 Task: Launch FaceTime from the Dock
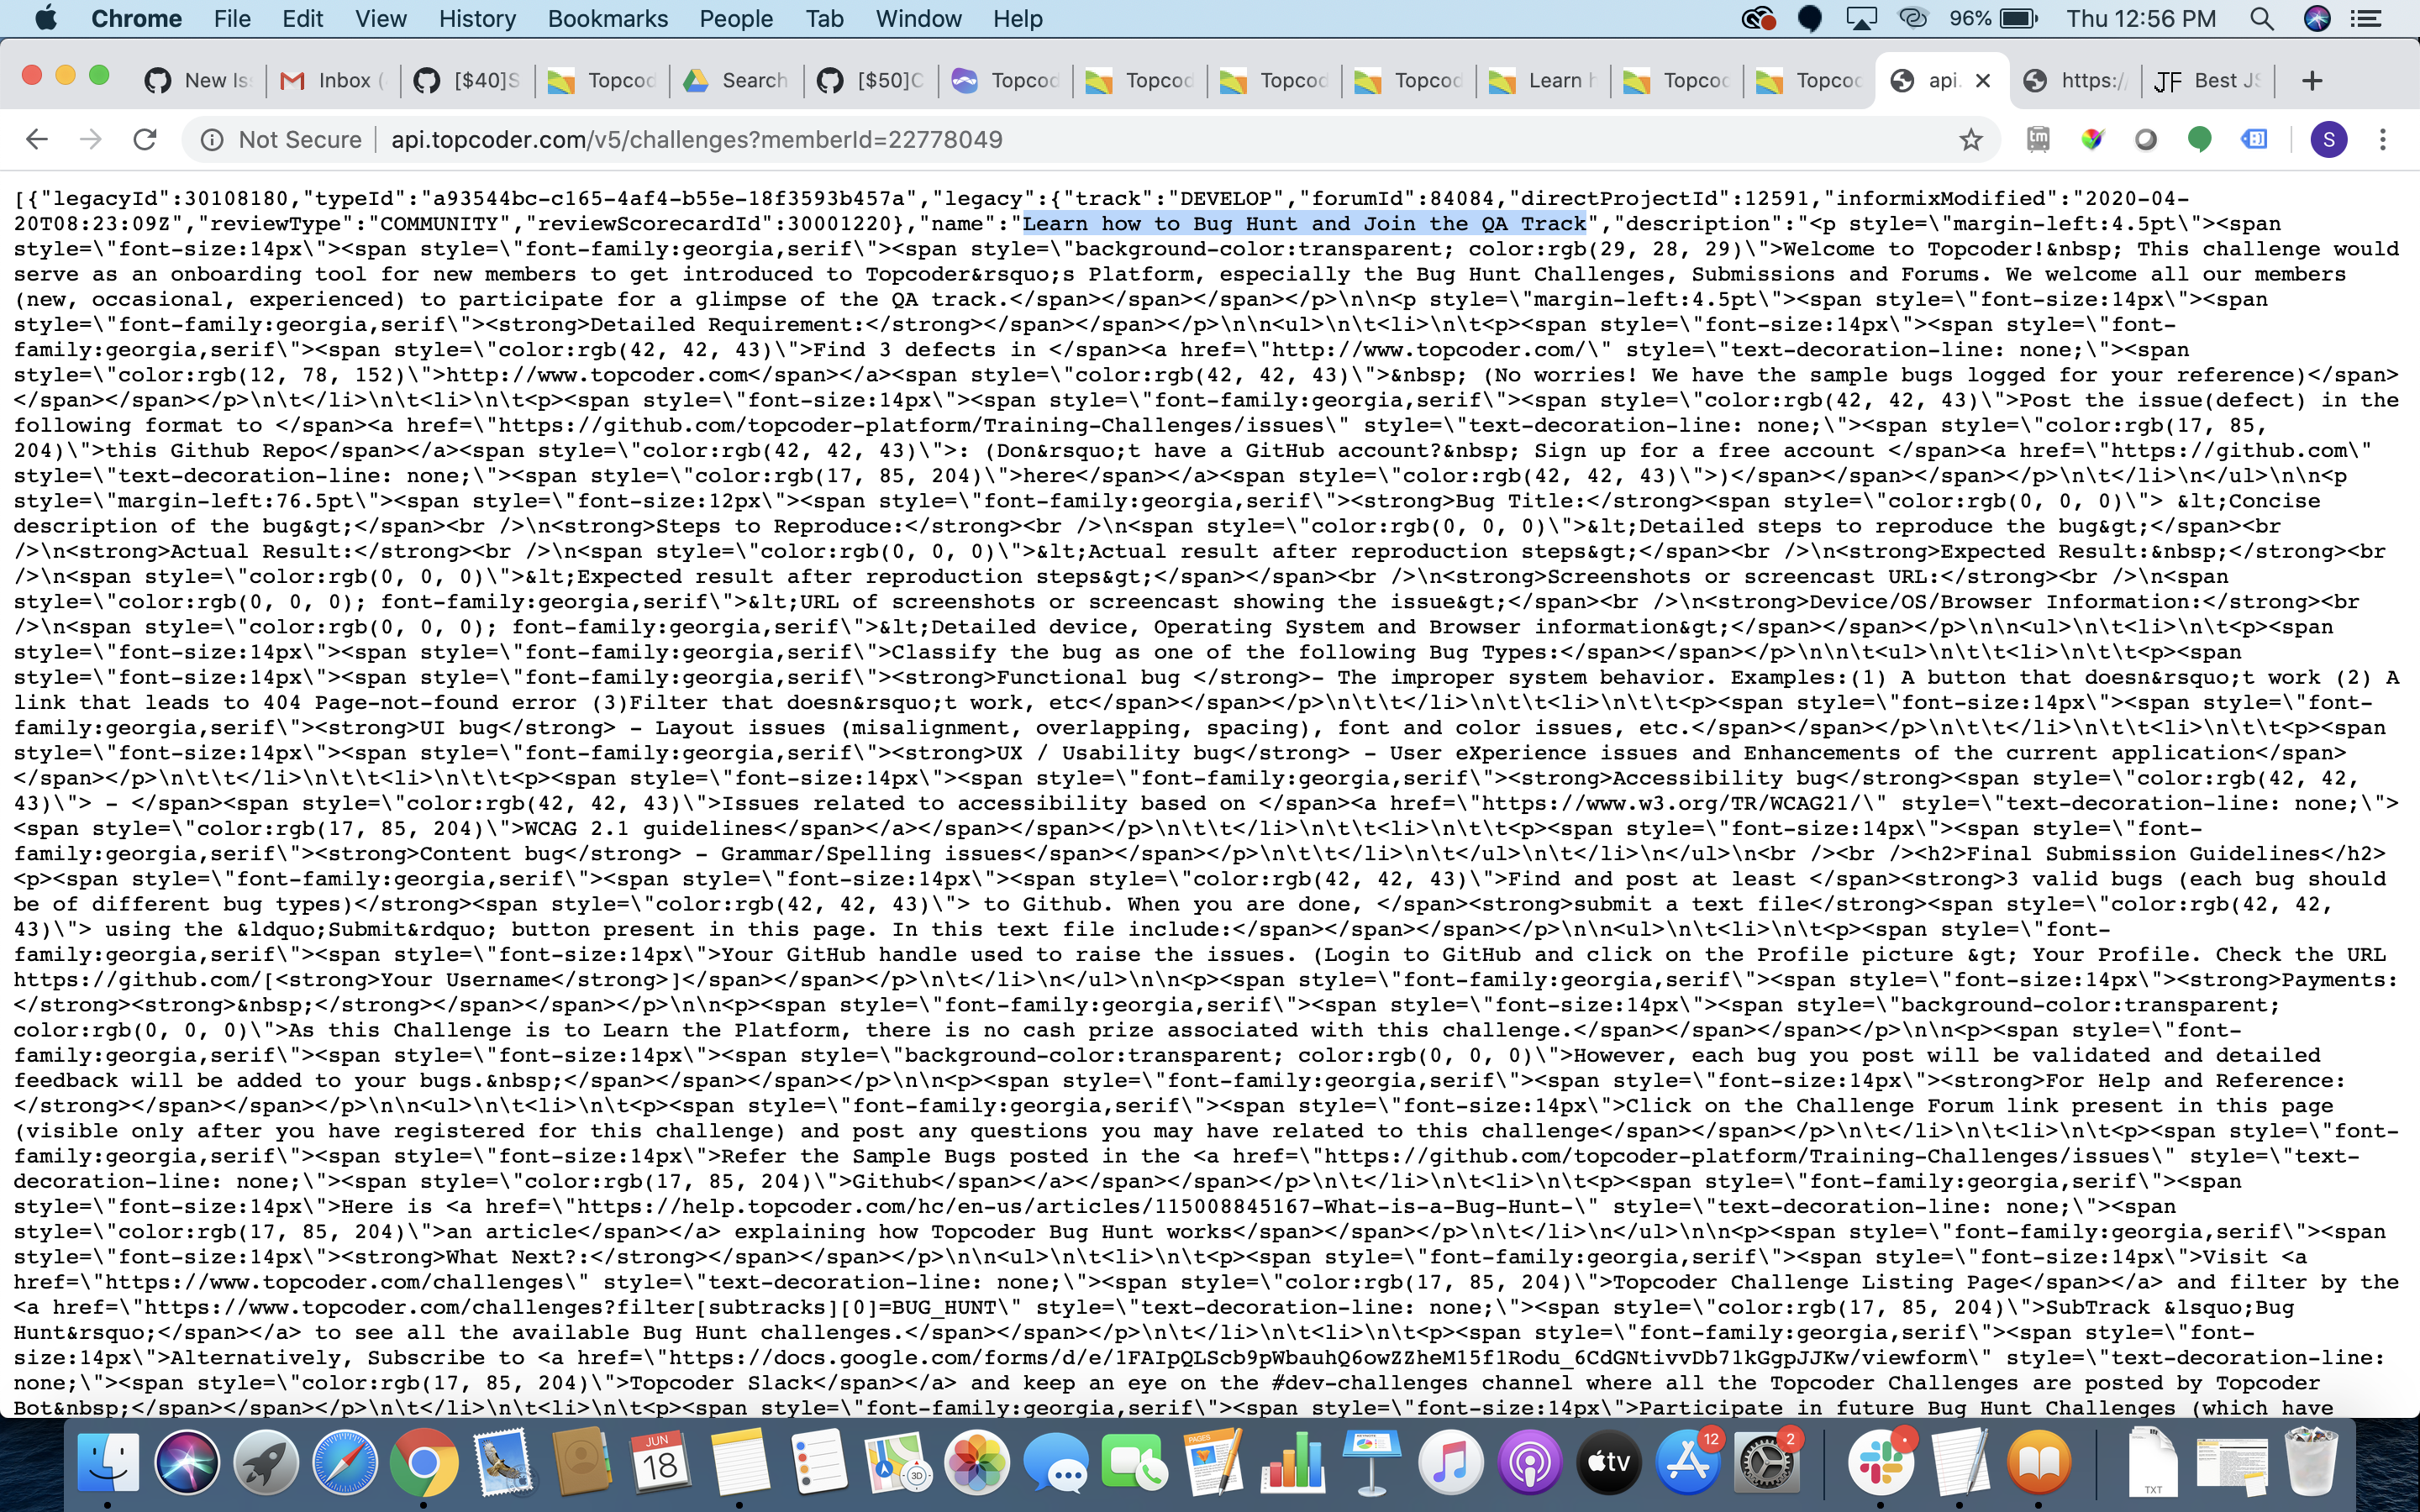pos(1134,1462)
